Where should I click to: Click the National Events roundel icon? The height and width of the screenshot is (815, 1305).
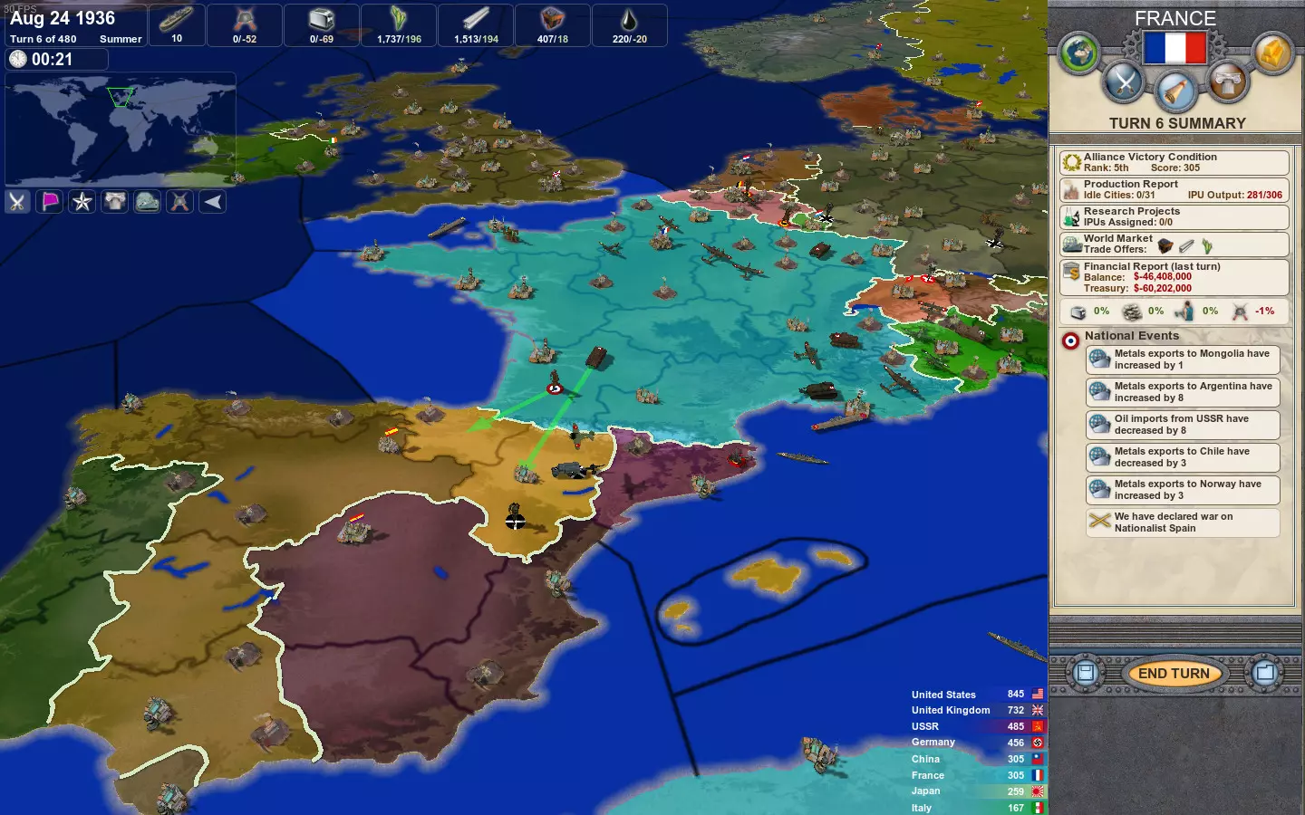(x=1070, y=340)
